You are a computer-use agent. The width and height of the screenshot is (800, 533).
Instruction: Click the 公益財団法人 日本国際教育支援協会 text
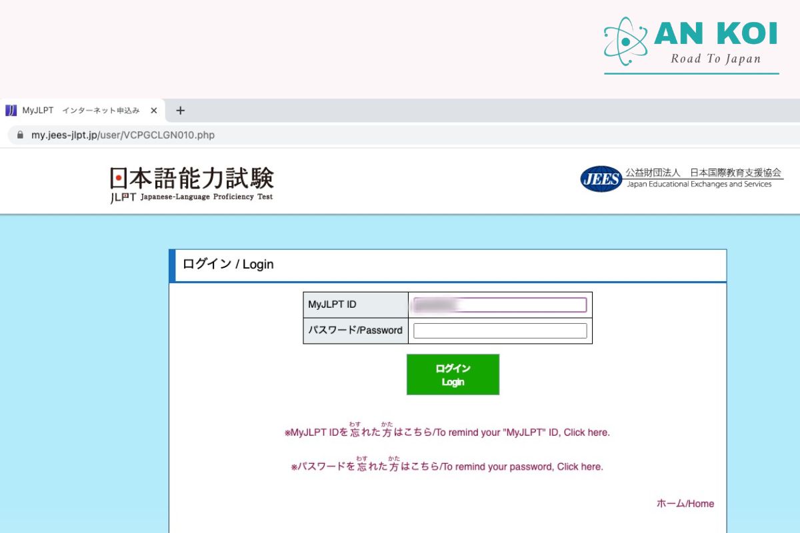tap(703, 173)
